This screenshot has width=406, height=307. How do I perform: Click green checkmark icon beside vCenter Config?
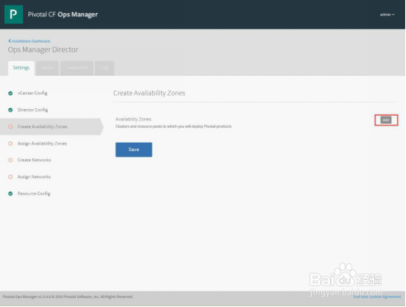pos(11,93)
